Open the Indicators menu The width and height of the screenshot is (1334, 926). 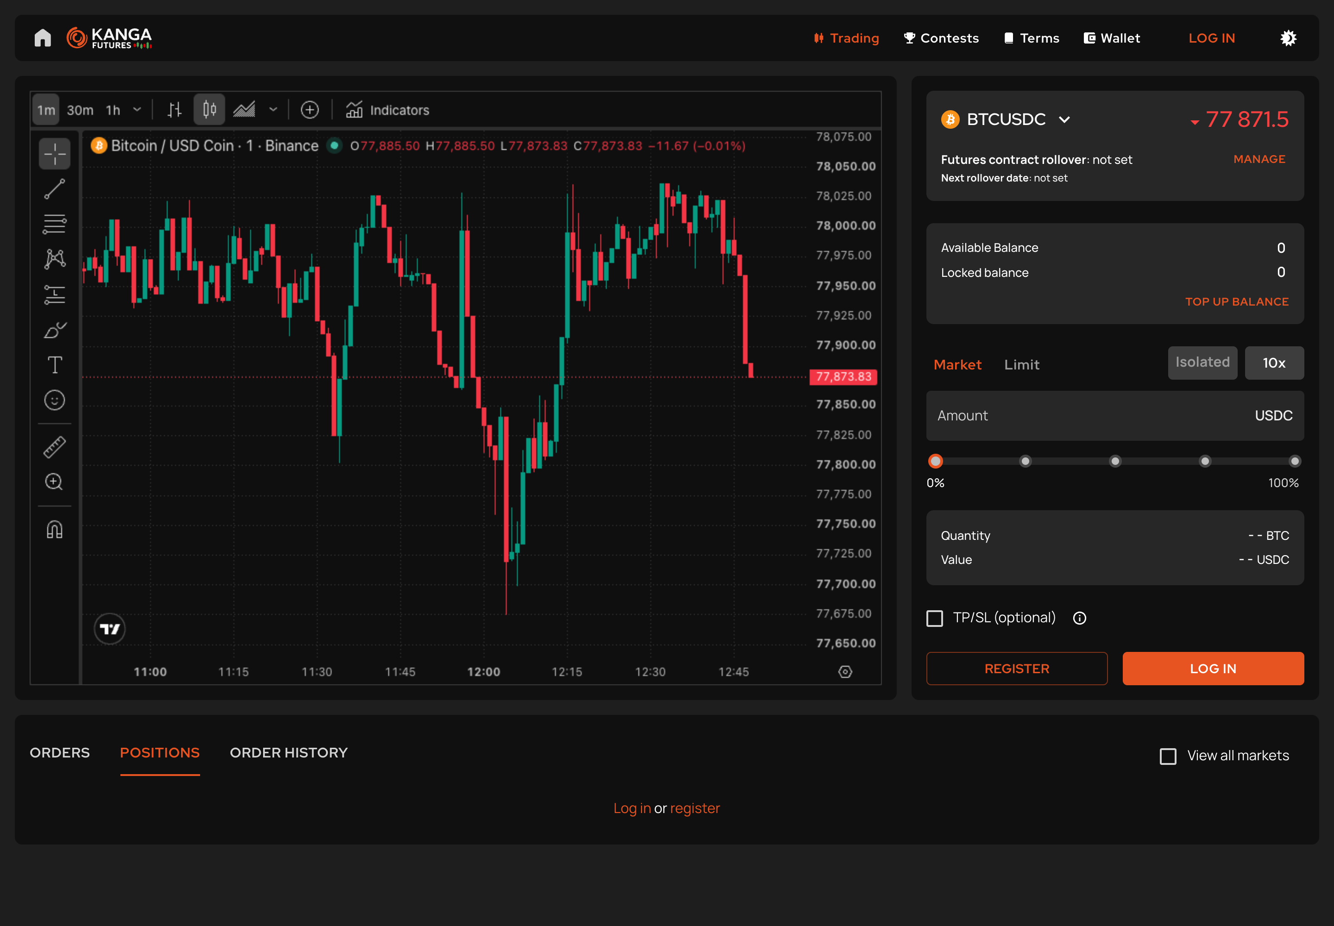coord(387,110)
